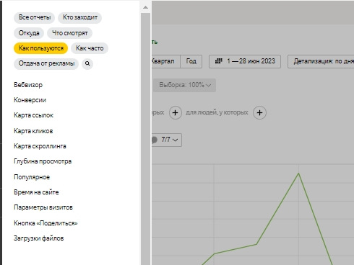The width and height of the screenshot is (354, 265).
Task: Switch period to Год
Action: click(191, 61)
